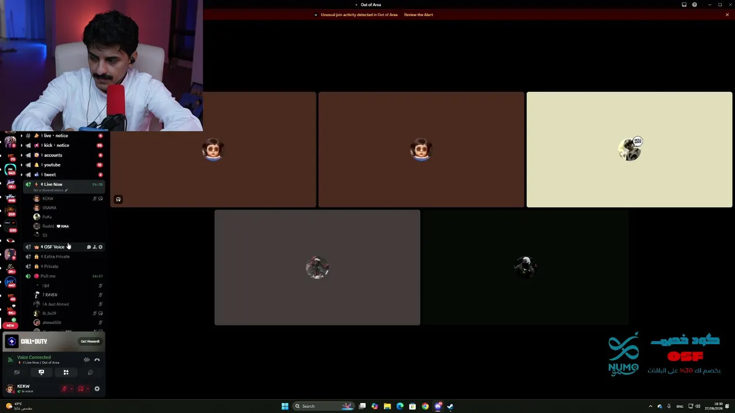Click the Get Reward button
This screenshot has height=413, width=735.
(x=90, y=341)
